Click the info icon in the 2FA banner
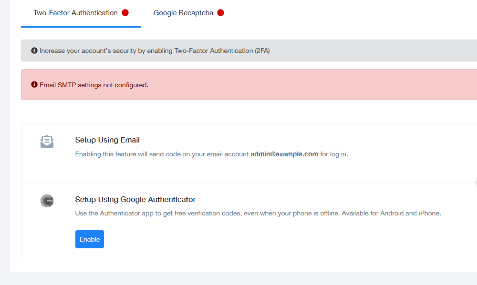Image resolution: width=477 pixels, height=285 pixels. click(x=34, y=51)
